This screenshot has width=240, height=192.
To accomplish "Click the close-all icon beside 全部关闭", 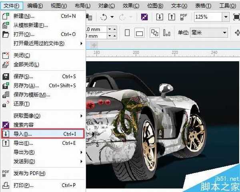I will 6,64.
